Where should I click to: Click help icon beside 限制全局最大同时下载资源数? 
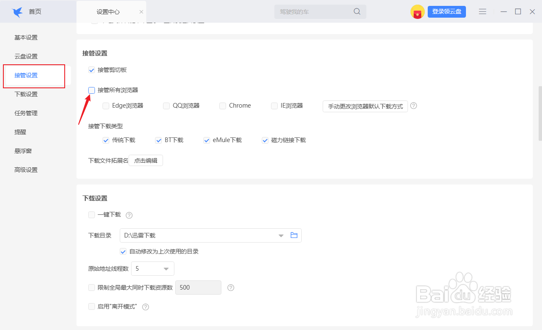pos(231,288)
